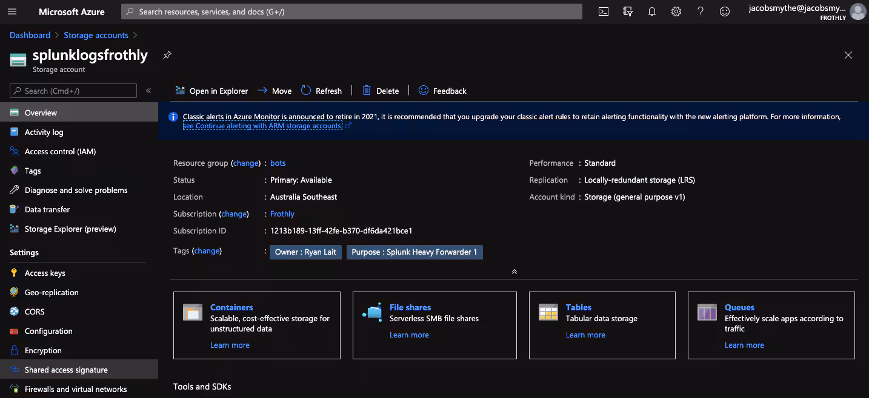This screenshot has height=398, width=869.
Task: Click the Refresh toolbar button
Action: 321,91
